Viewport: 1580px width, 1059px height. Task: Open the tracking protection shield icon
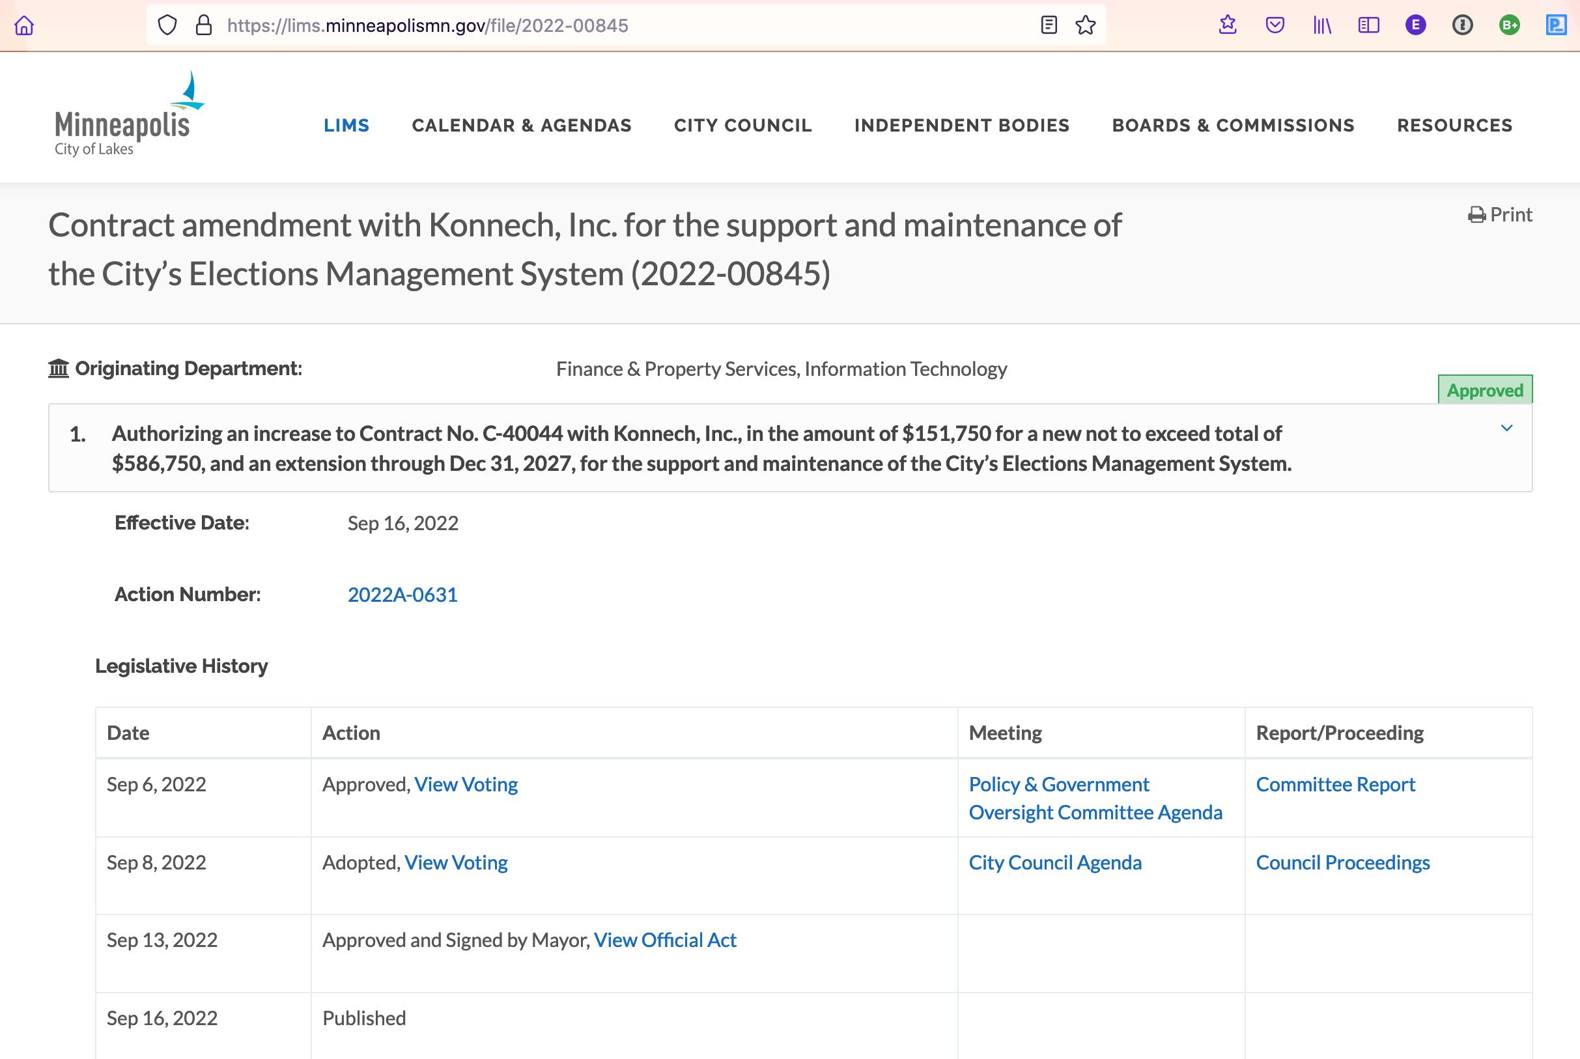pyautogui.click(x=167, y=25)
